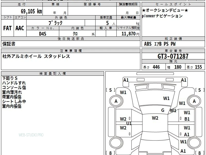Click the exterior color ブラック
The height and width of the screenshot is (155, 206).
coord(55,23)
